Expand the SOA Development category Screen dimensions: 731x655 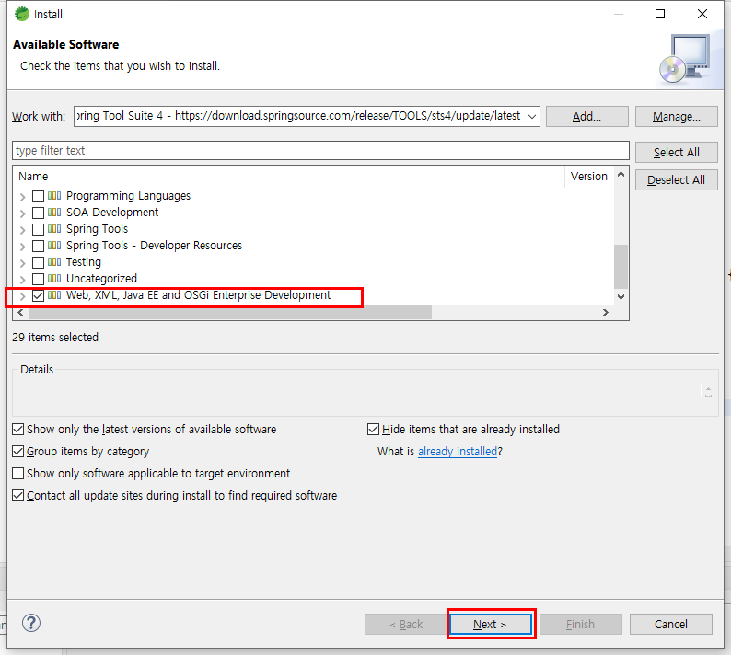pos(22,213)
